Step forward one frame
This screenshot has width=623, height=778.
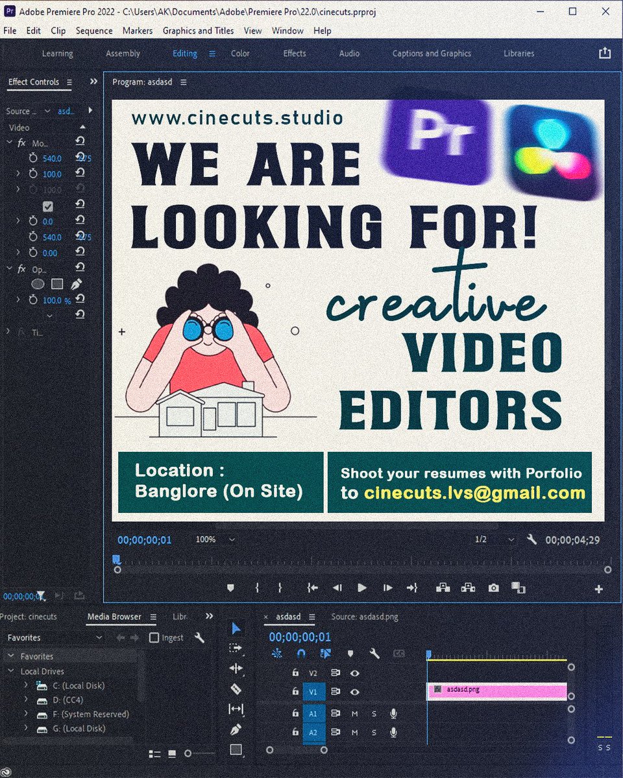click(387, 588)
